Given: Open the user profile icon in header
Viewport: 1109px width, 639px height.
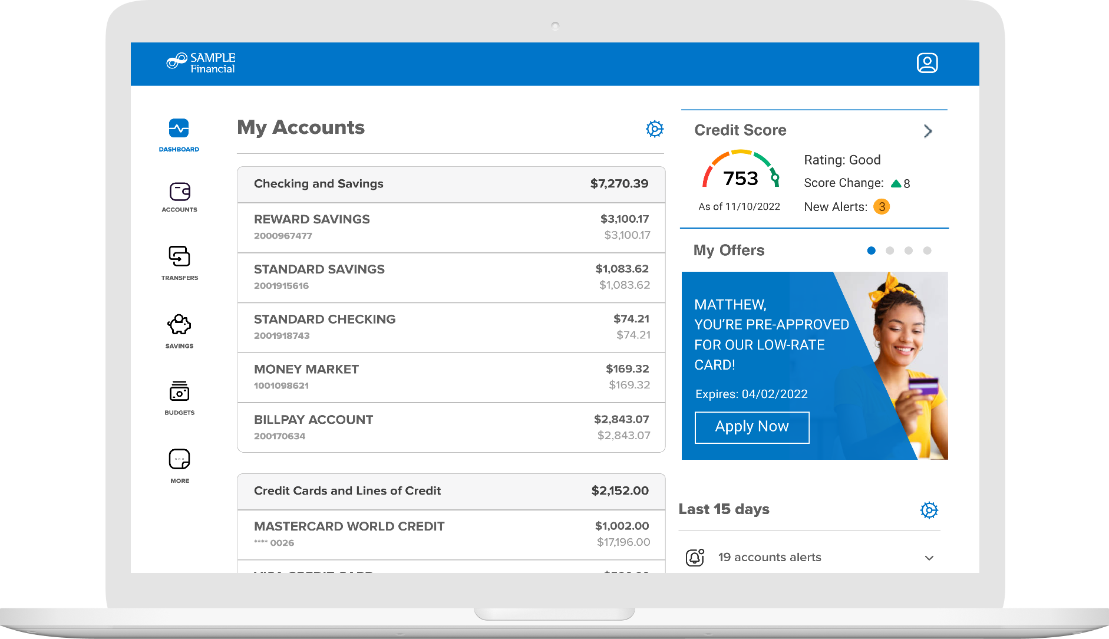Looking at the screenshot, I should coord(927,63).
